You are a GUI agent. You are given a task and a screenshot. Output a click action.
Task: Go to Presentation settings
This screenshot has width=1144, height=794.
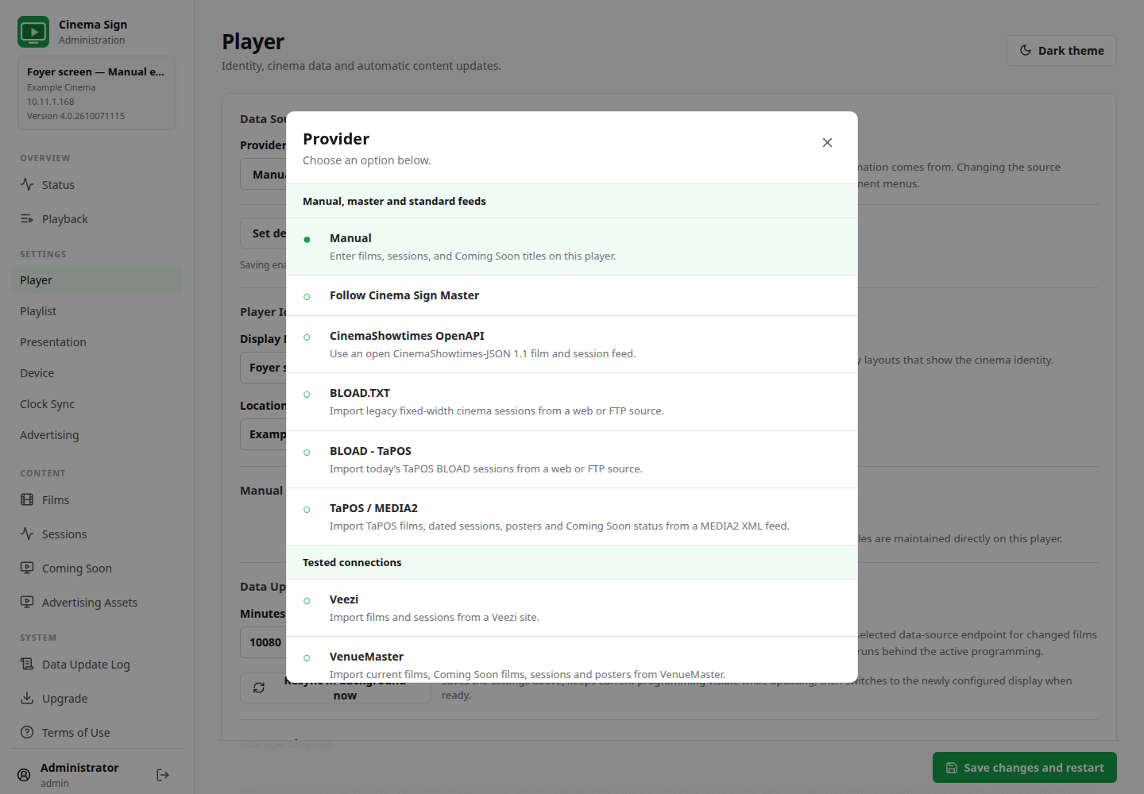97,342
